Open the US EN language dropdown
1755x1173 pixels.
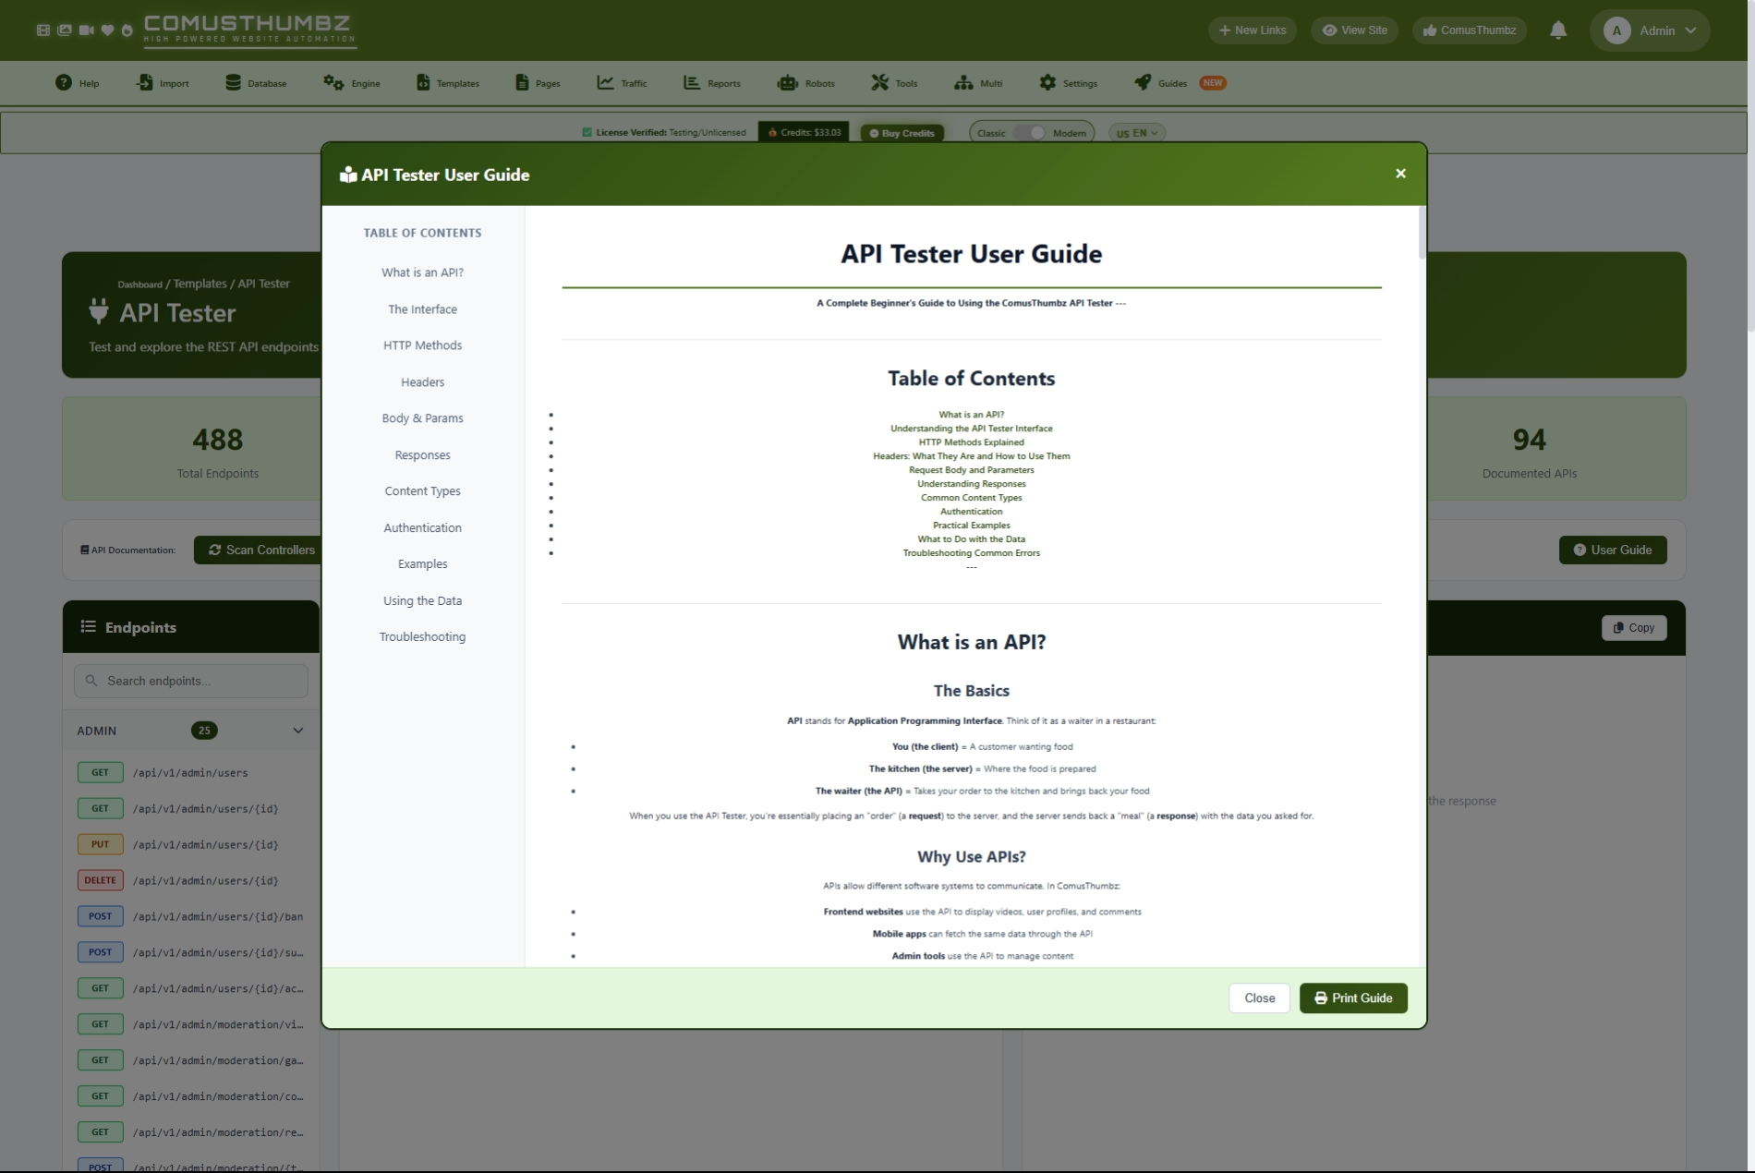click(x=1136, y=133)
